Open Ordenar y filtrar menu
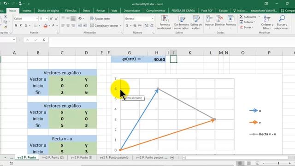Viewport: 295px width, 166px height. [267, 23]
